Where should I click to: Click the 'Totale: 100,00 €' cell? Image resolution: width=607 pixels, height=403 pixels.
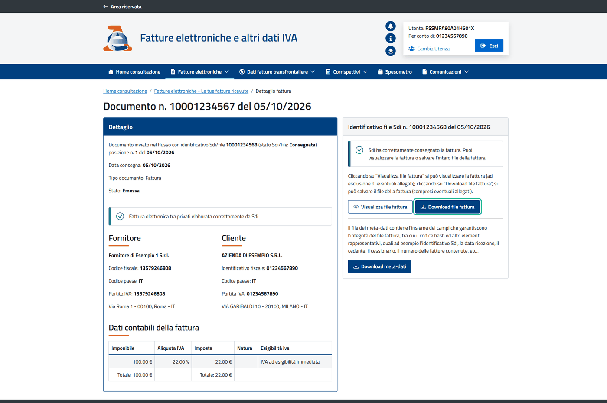pos(132,375)
